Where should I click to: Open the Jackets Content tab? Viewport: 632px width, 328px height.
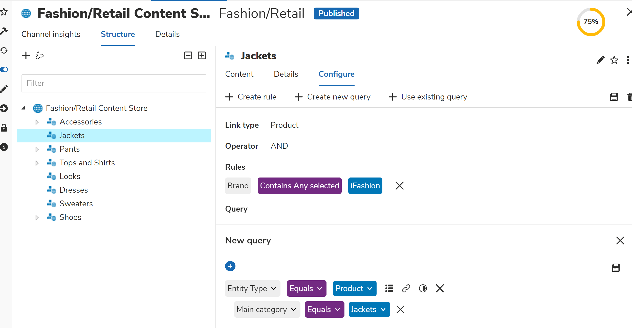click(x=239, y=74)
